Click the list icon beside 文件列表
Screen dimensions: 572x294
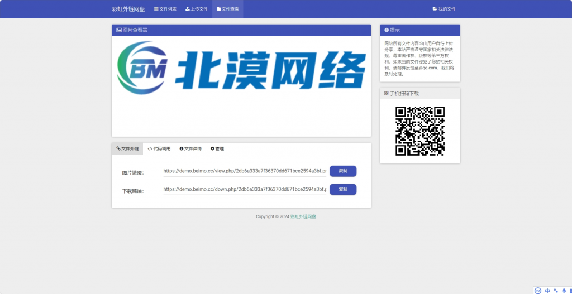pyautogui.click(x=156, y=9)
